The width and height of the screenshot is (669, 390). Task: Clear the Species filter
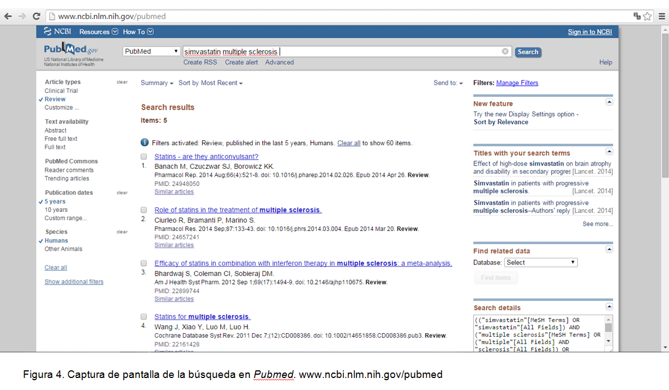tap(122, 232)
